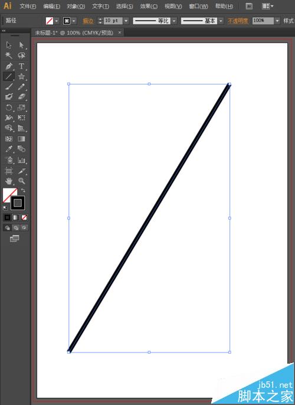Select the Symbol Sprayer tool
Image resolution: width=295 pixels, height=405 pixels.
click(x=9, y=160)
